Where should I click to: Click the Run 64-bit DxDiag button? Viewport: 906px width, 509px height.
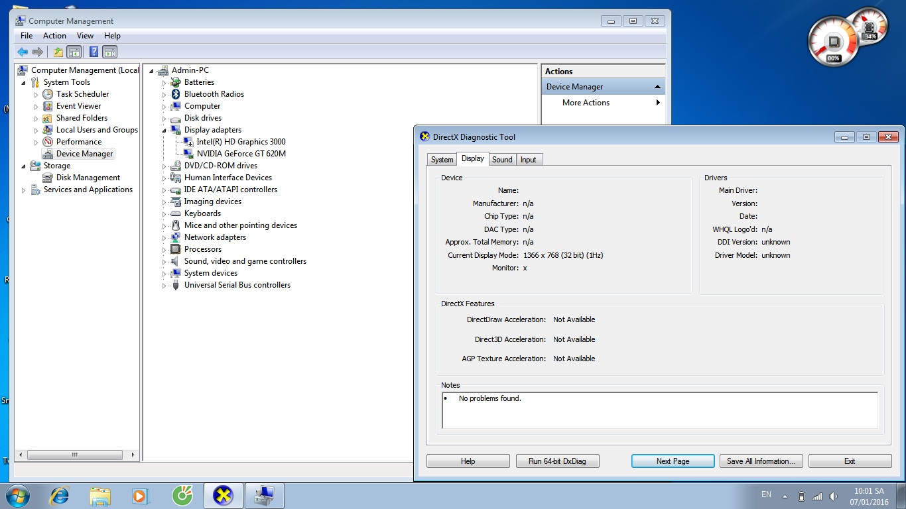point(557,461)
